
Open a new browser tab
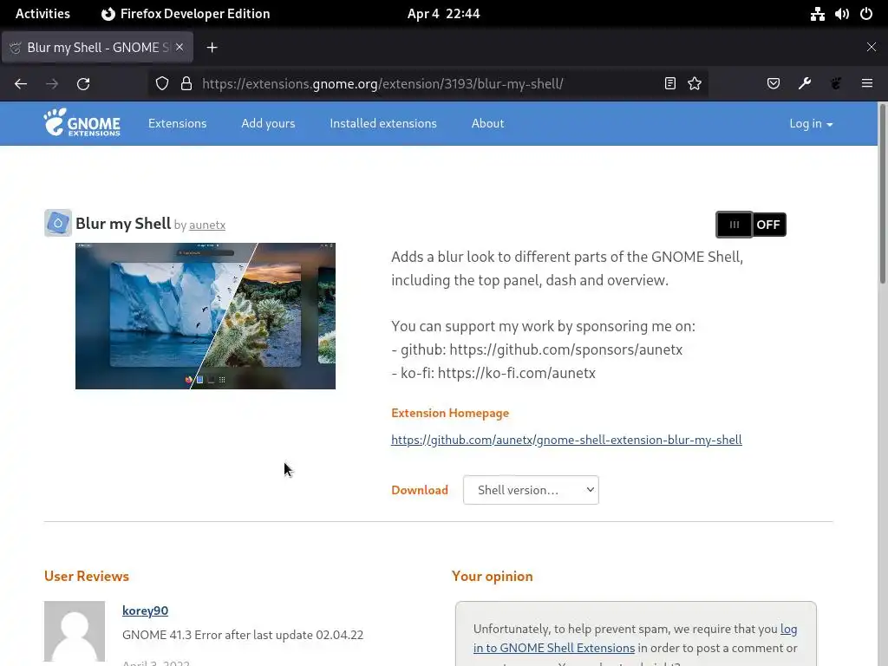point(212,48)
